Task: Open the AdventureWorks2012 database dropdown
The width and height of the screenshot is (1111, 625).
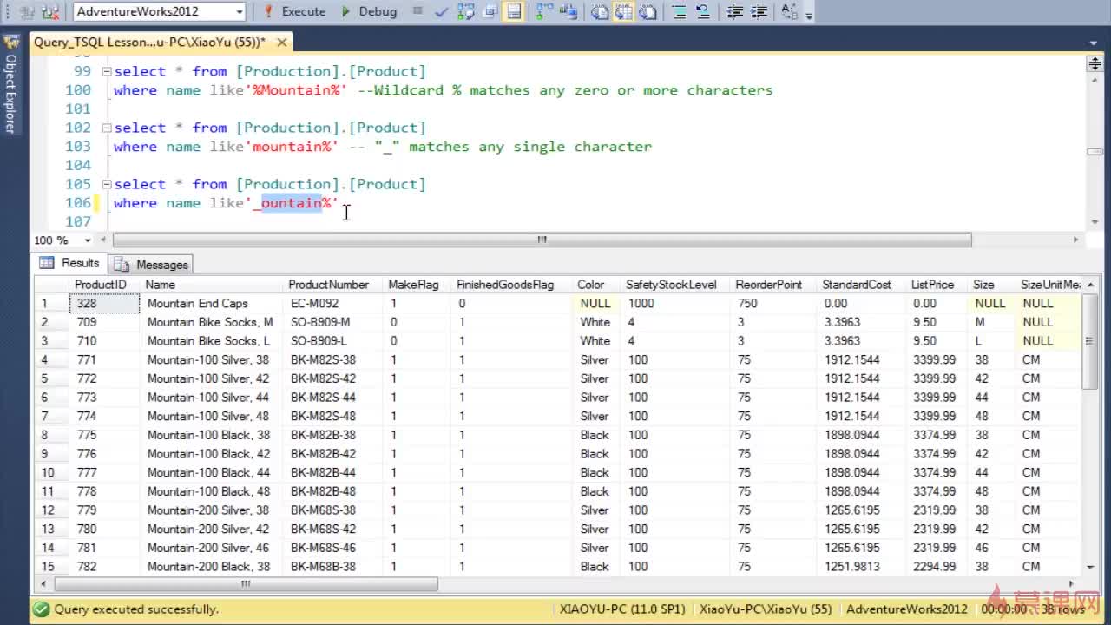Action: point(240,11)
